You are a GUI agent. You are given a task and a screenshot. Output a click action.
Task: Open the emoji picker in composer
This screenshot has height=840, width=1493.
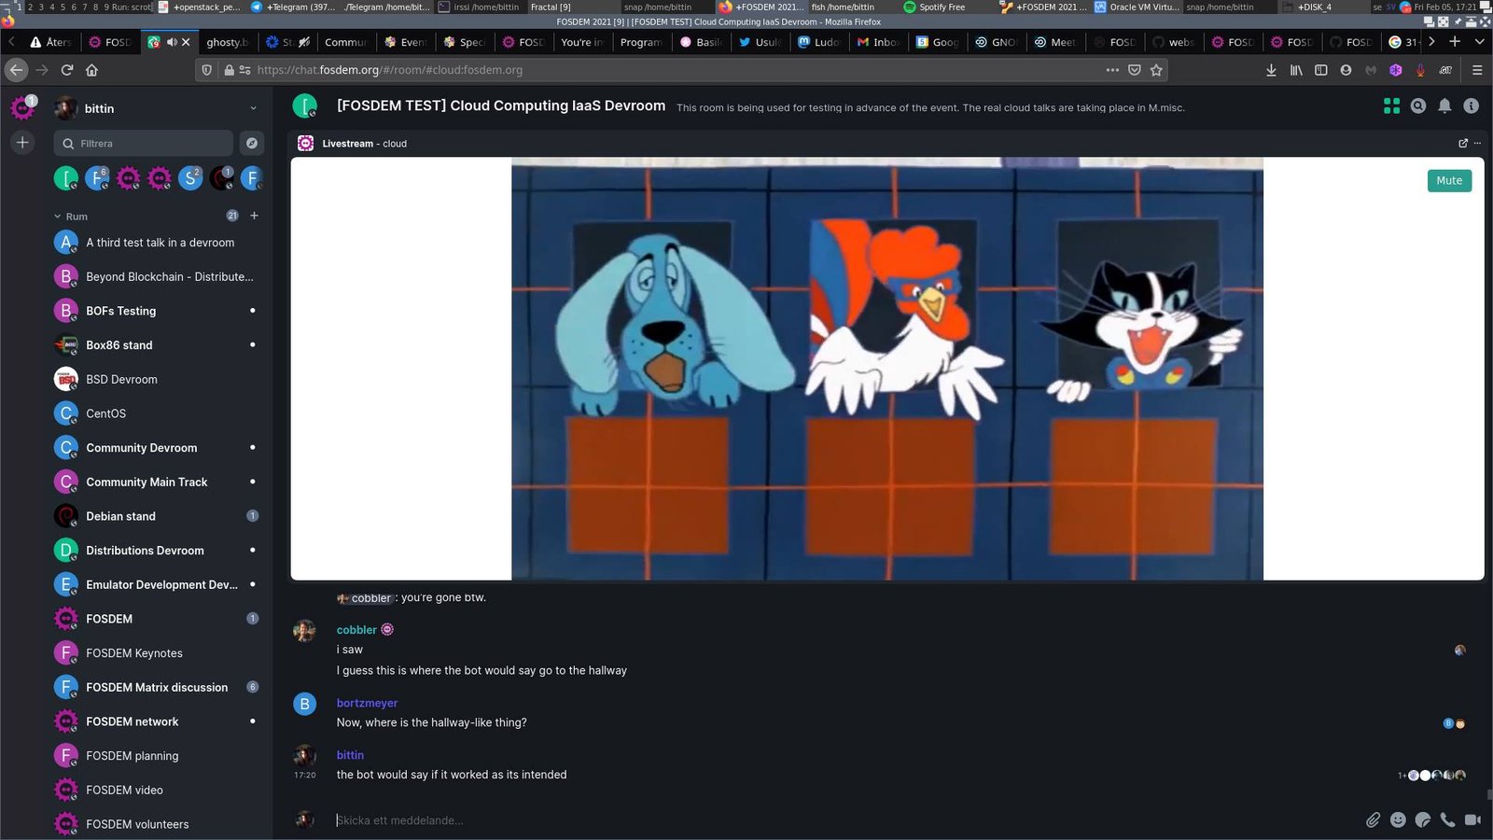pyautogui.click(x=1398, y=819)
